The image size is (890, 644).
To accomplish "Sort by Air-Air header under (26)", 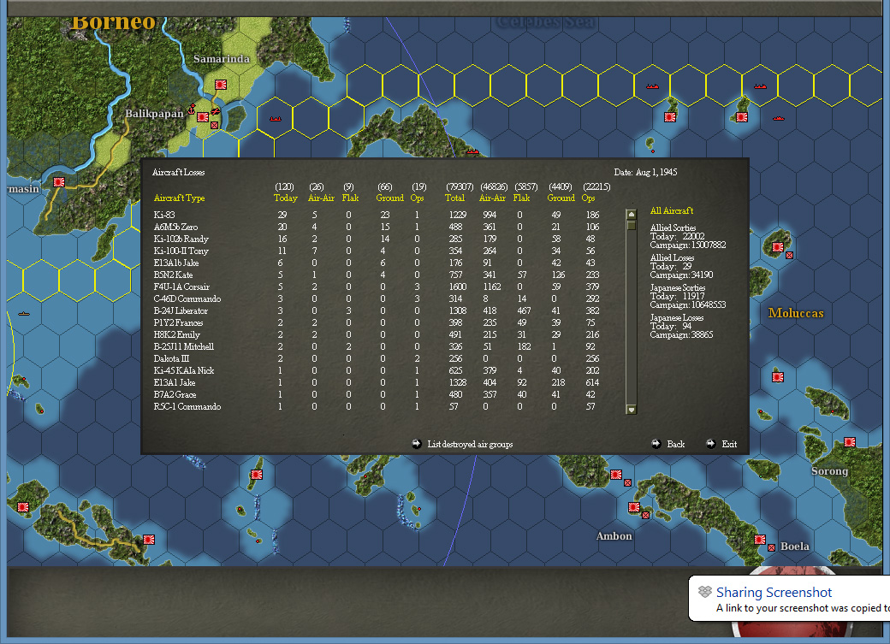I will (x=321, y=198).
